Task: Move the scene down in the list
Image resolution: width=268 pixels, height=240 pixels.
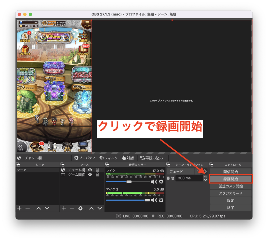Action: coord(47,208)
